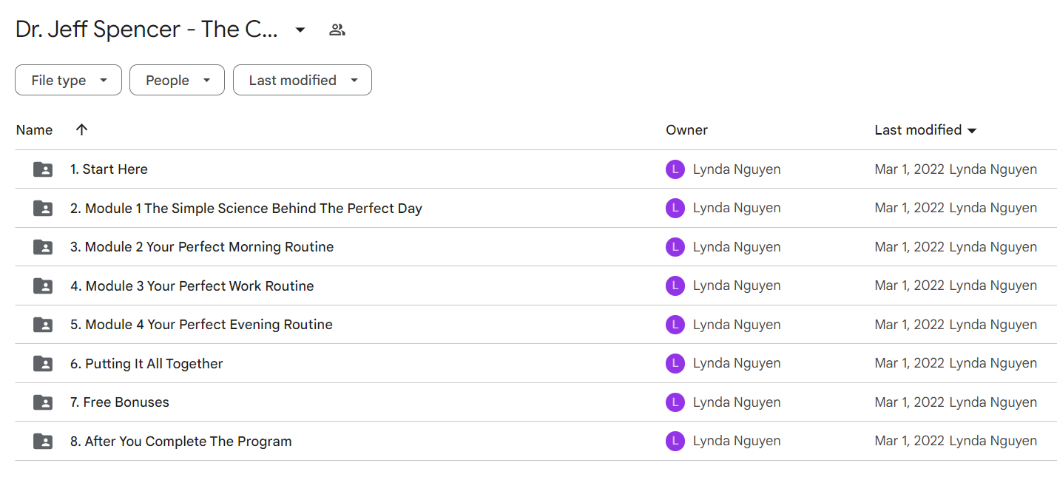Image resolution: width=1057 pixels, height=500 pixels.
Task: Click owner name Lynda Nguyen for Module 1 row
Action: click(737, 209)
